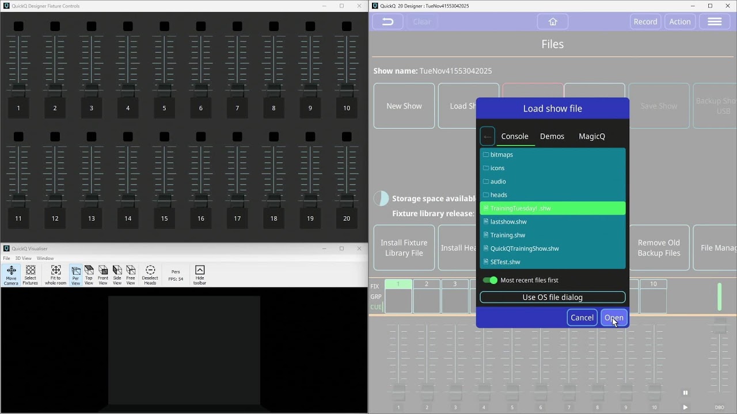
Task: Select fixture tile 10 in FIX row
Action: [x=653, y=296]
